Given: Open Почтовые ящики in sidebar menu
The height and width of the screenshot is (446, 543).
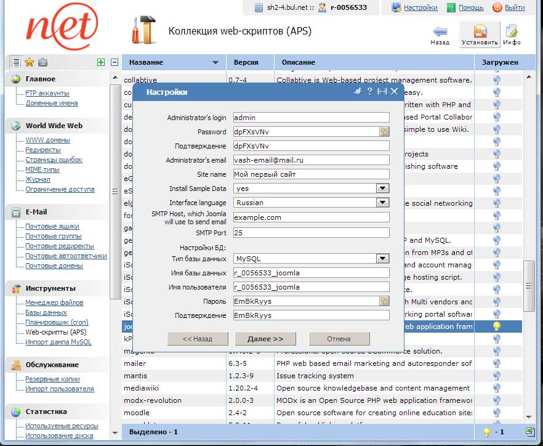Looking at the screenshot, I should click(52, 226).
